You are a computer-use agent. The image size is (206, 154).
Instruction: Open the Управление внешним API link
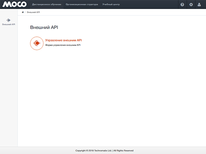click(x=63, y=40)
